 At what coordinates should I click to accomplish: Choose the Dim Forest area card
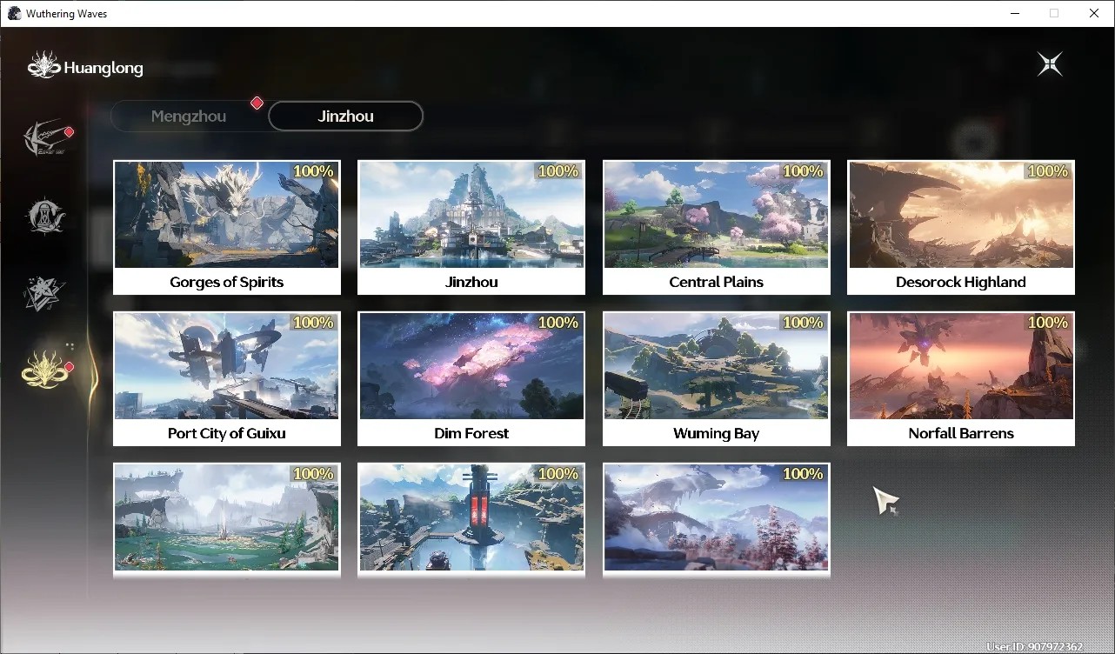click(x=471, y=379)
